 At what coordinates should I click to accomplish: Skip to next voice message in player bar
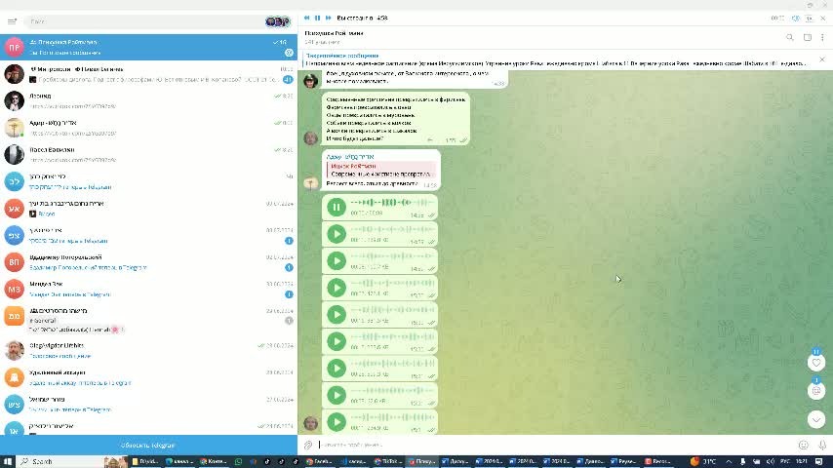click(329, 19)
